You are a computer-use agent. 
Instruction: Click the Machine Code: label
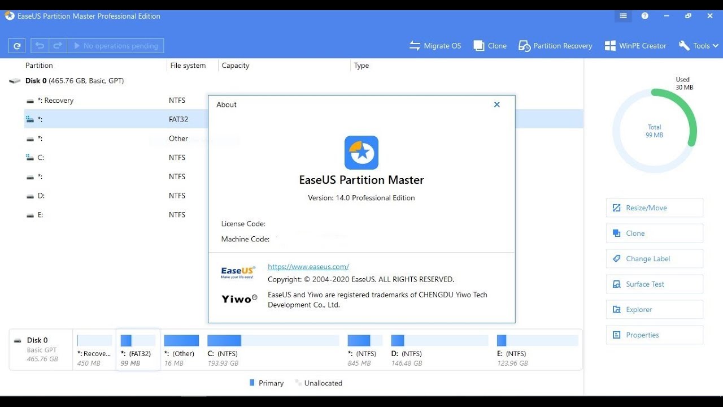click(x=246, y=239)
